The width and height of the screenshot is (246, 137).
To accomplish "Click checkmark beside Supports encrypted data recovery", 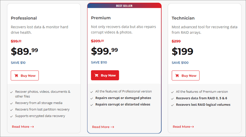I will click(x=11, y=116).
